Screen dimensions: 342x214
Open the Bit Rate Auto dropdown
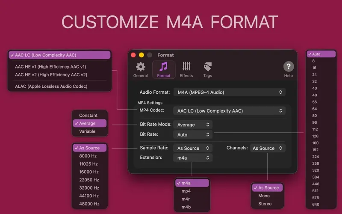point(193,135)
